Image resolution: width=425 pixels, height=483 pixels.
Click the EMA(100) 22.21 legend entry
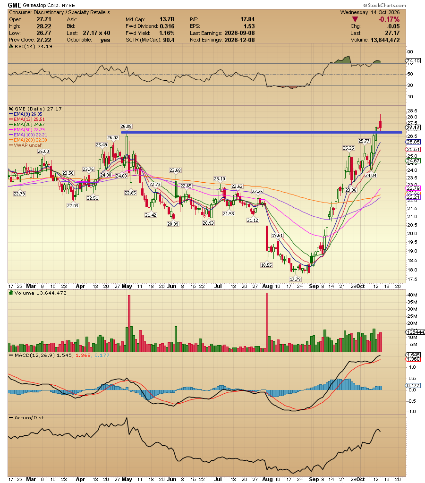(28, 135)
